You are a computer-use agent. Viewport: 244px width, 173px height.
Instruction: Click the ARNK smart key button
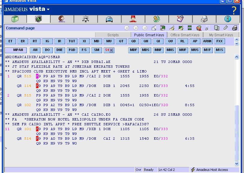[207, 41]
